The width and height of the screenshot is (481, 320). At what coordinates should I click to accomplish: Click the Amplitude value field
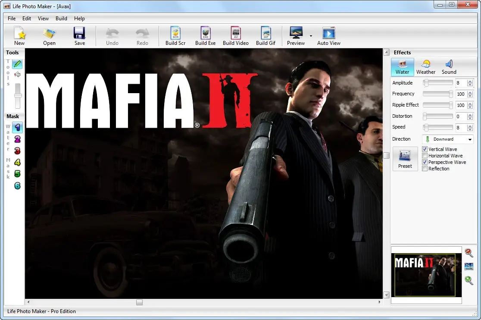461,83
